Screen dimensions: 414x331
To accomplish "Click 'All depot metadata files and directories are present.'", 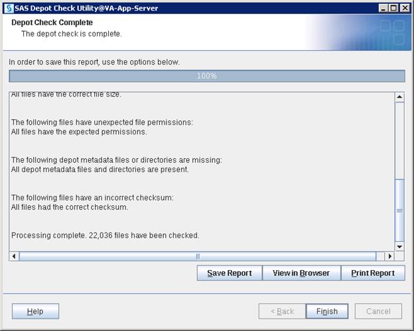I will pos(100,169).
